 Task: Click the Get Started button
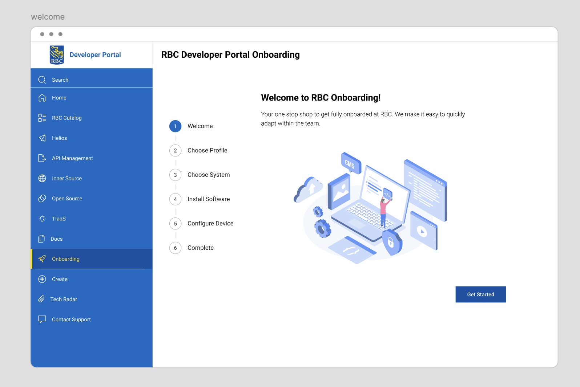point(480,294)
